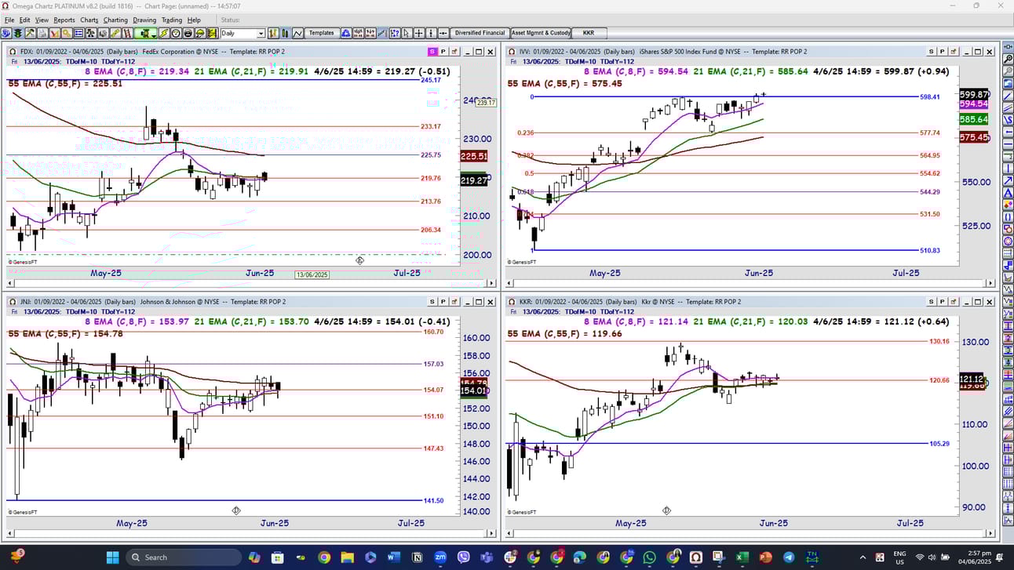Open the Reports menu
Screen dimensions: 1014x570
(64, 20)
